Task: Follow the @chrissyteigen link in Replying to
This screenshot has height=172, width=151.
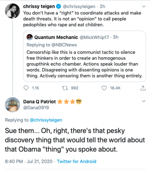Action: pyautogui.click(x=46, y=120)
